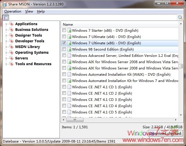Click the Operating Systems tag icon
This screenshot has width=186, height=146.
tap(11, 53)
